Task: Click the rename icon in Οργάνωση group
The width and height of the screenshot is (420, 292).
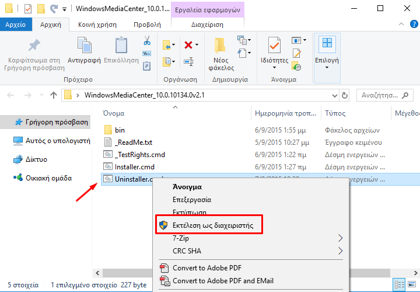Action: pos(188,62)
